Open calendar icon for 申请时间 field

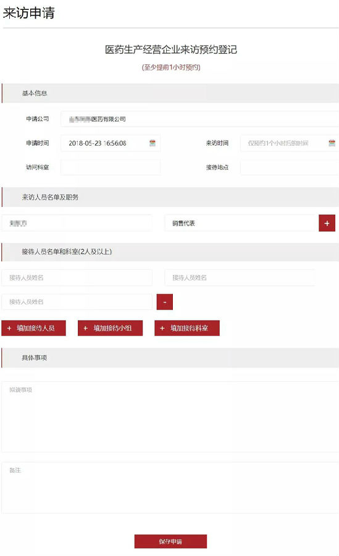coord(153,143)
